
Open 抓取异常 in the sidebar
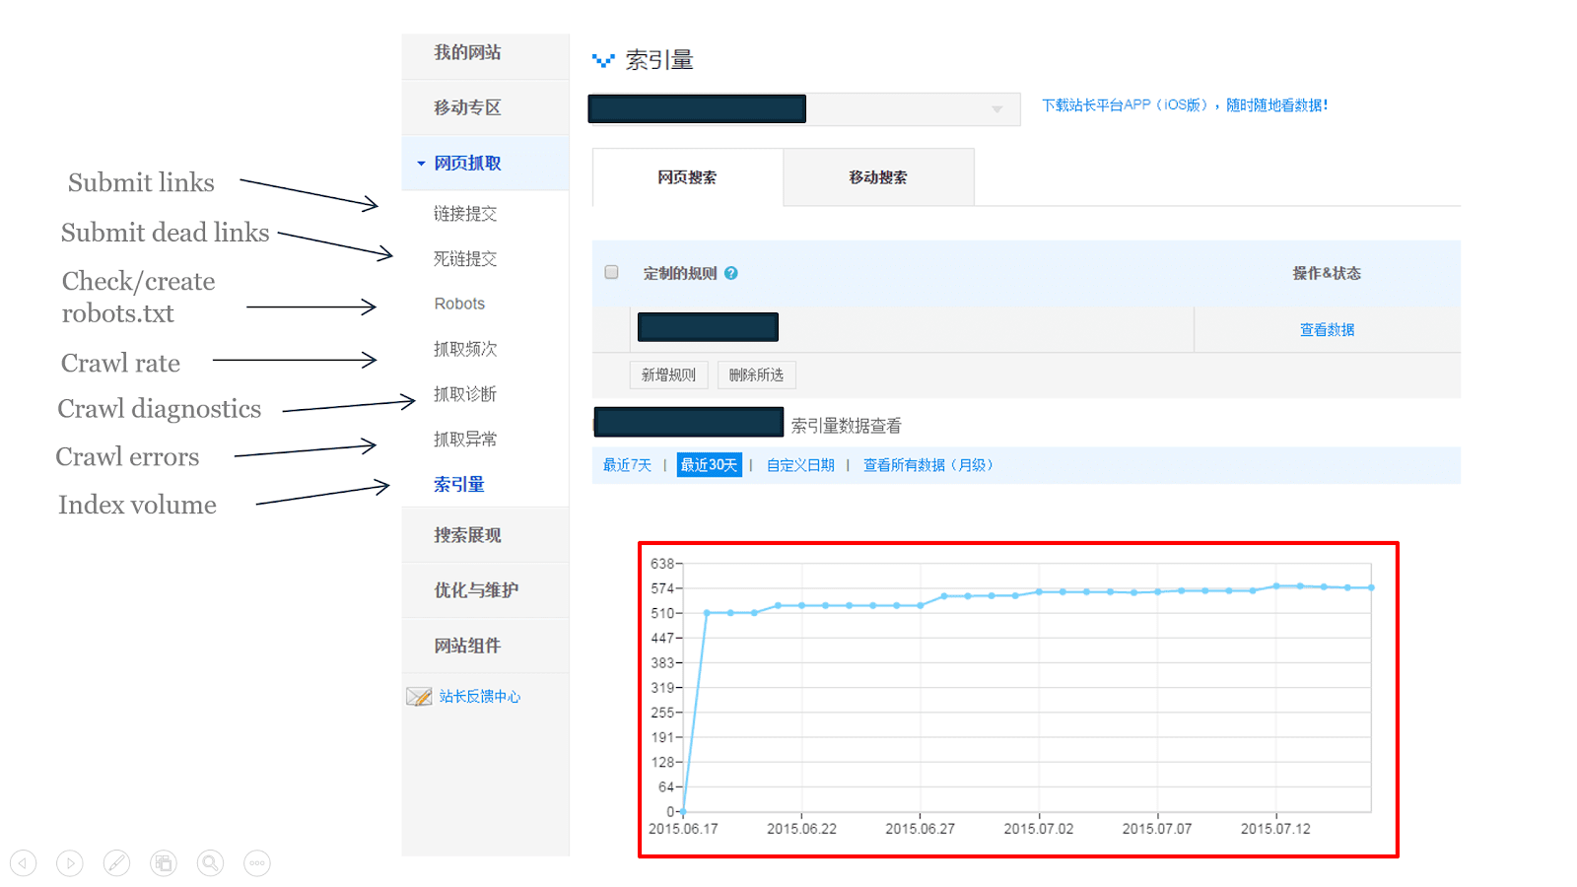click(x=465, y=440)
